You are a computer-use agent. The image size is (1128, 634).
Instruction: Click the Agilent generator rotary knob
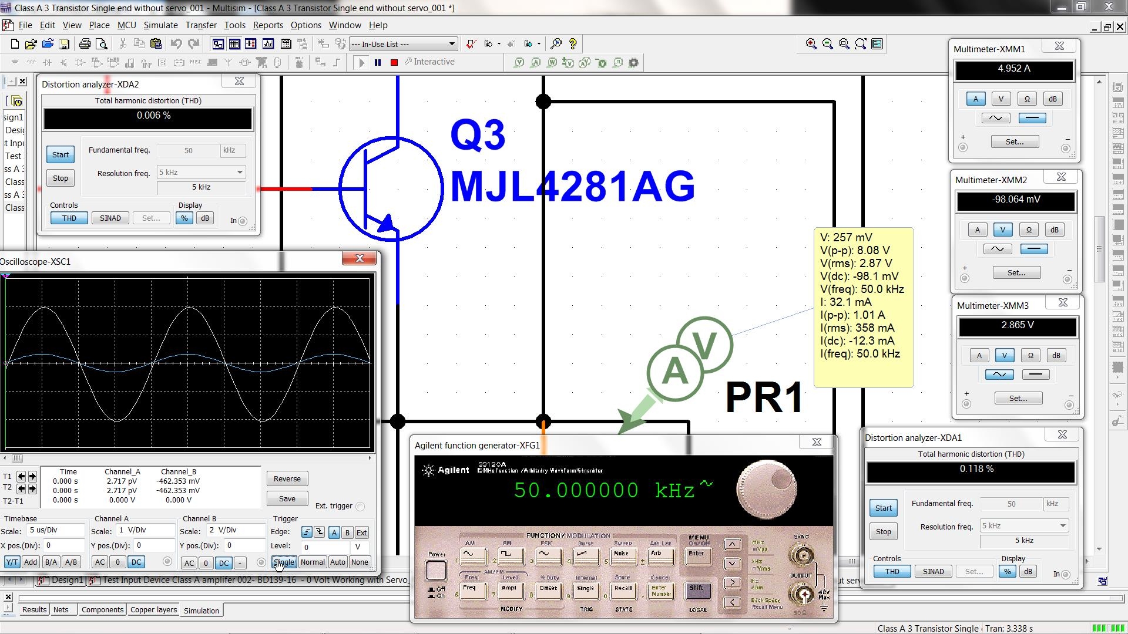coord(767,490)
